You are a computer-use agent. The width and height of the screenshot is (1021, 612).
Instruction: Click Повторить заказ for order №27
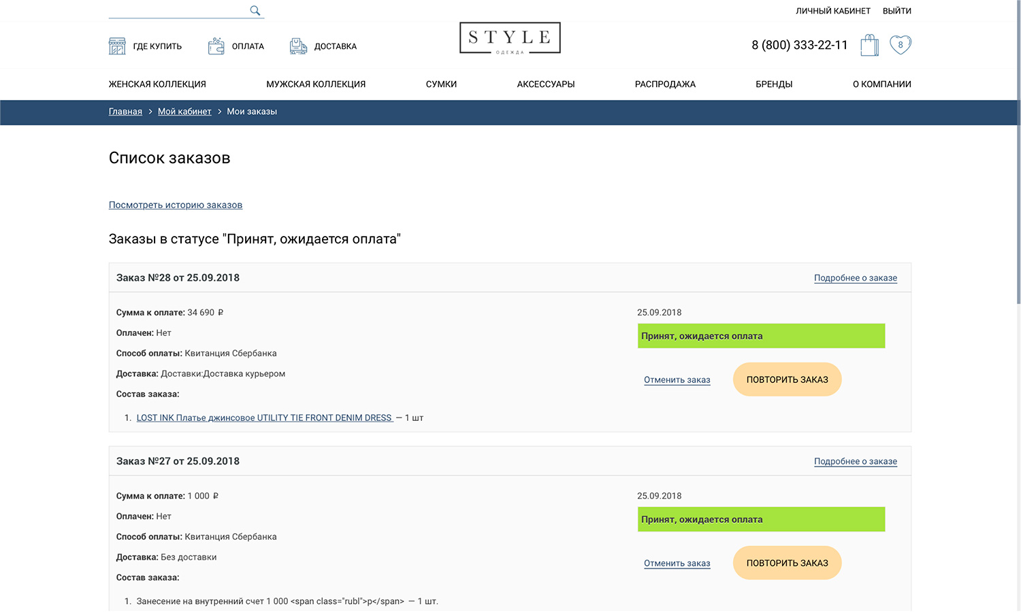click(787, 563)
